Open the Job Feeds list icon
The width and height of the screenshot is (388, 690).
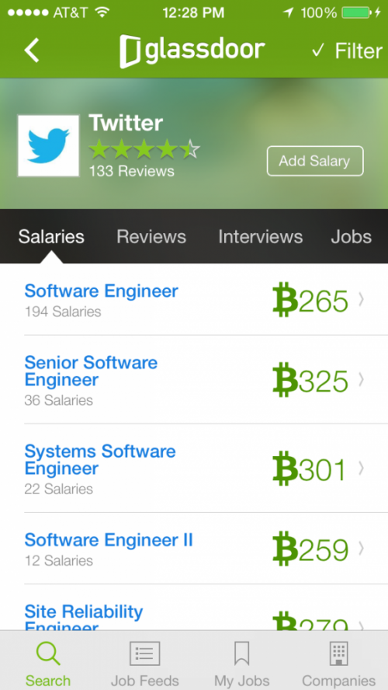pyautogui.click(x=144, y=653)
